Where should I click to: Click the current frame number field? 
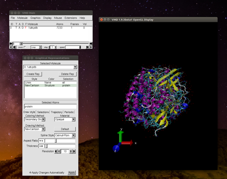click(x=16, y=43)
